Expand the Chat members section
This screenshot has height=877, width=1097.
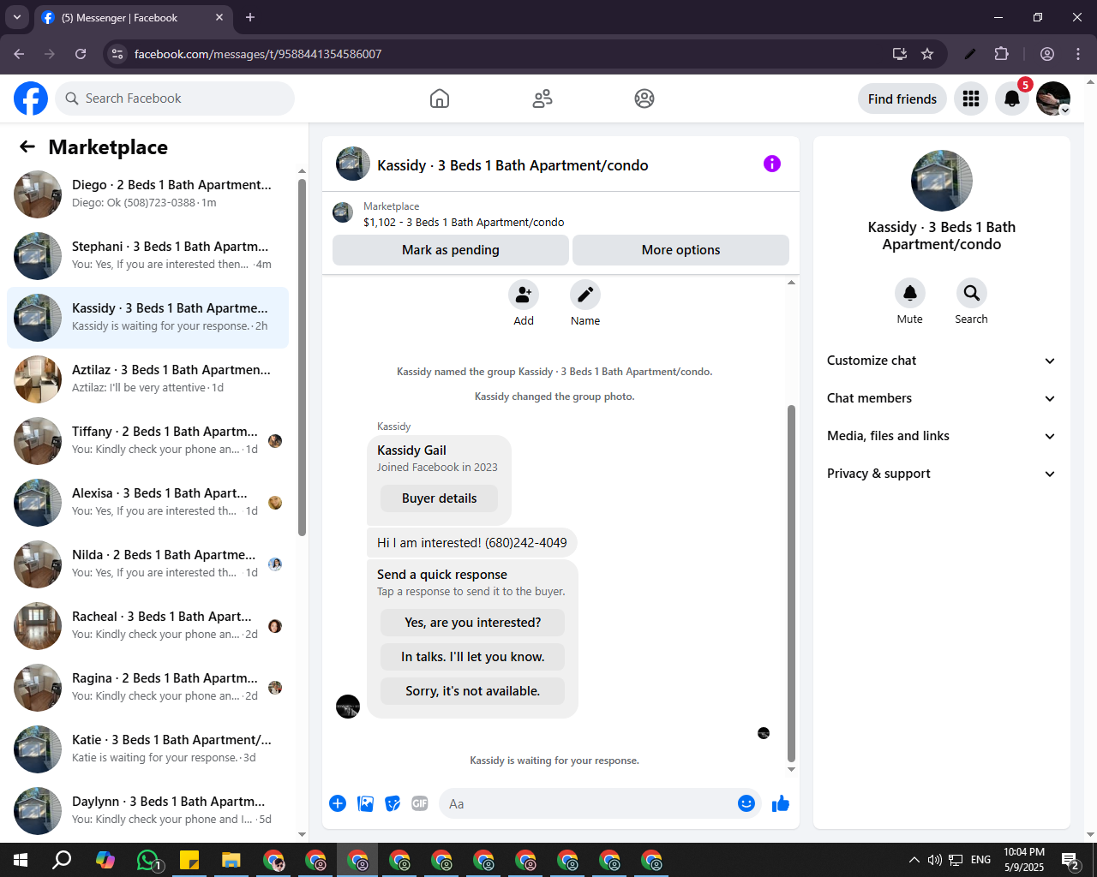(x=941, y=398)
